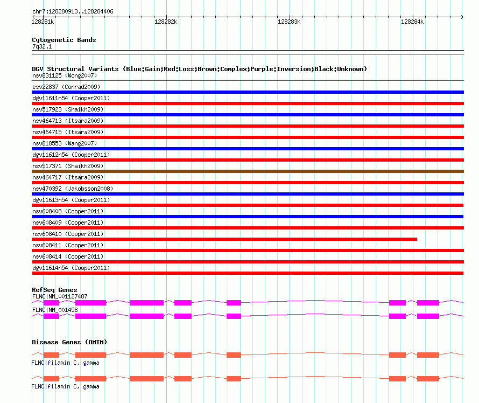Open the nsv464717 (Itsara2009) variant label
The width and height of the screenshot is (479, 403).
click(x=68, y=177)
